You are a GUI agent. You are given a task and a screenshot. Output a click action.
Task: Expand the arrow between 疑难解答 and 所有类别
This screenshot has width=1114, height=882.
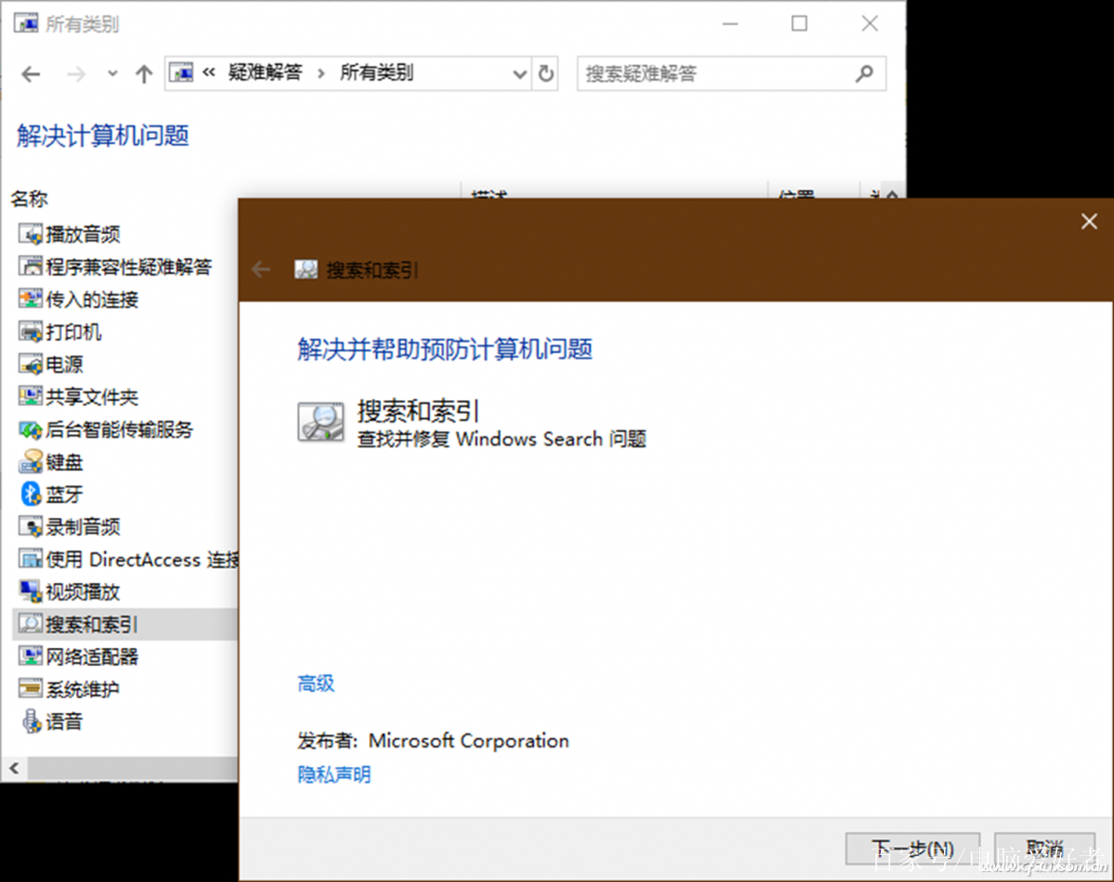[x=321, y=72]
